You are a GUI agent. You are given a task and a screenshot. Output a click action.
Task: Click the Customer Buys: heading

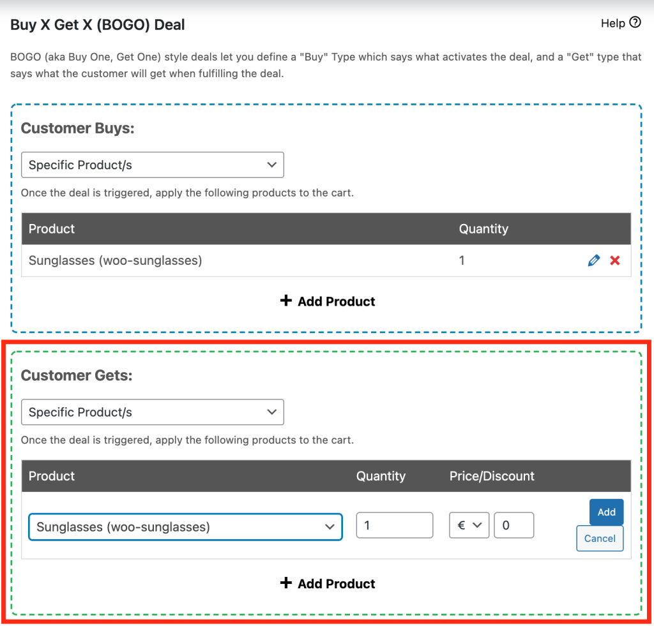[x=77, y=128]
